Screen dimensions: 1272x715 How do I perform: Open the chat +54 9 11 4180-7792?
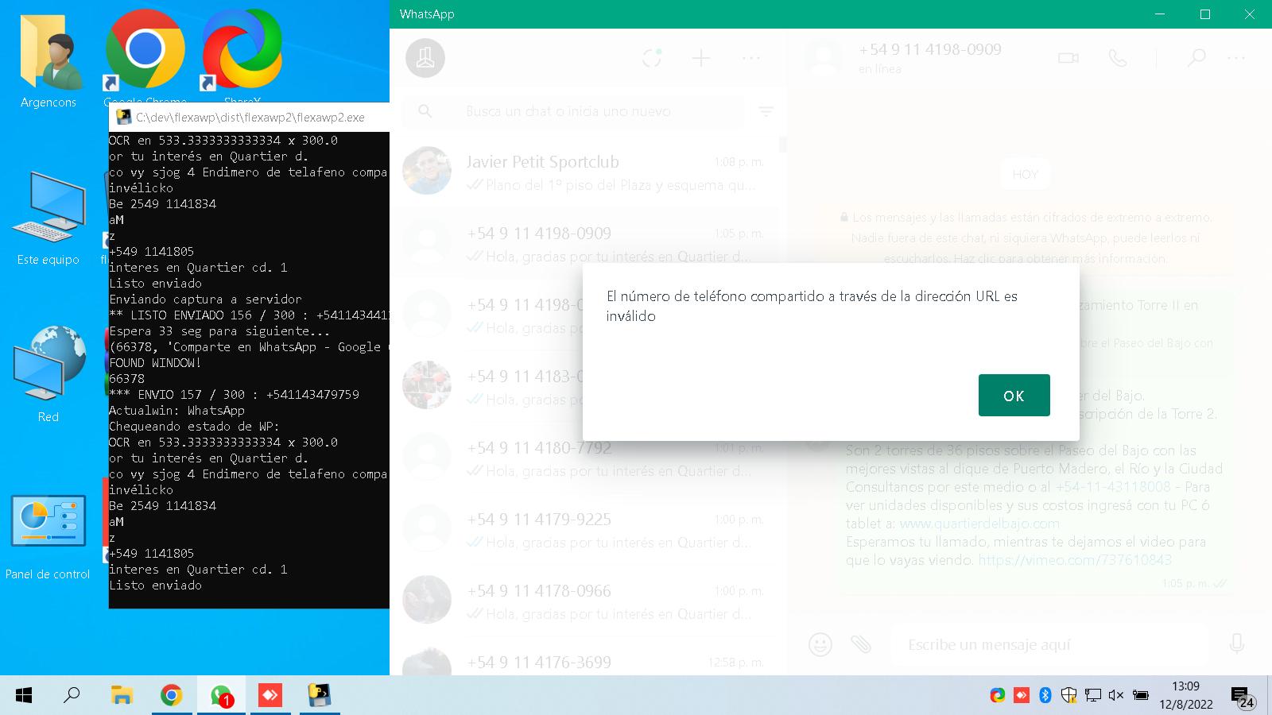[584, 458]
